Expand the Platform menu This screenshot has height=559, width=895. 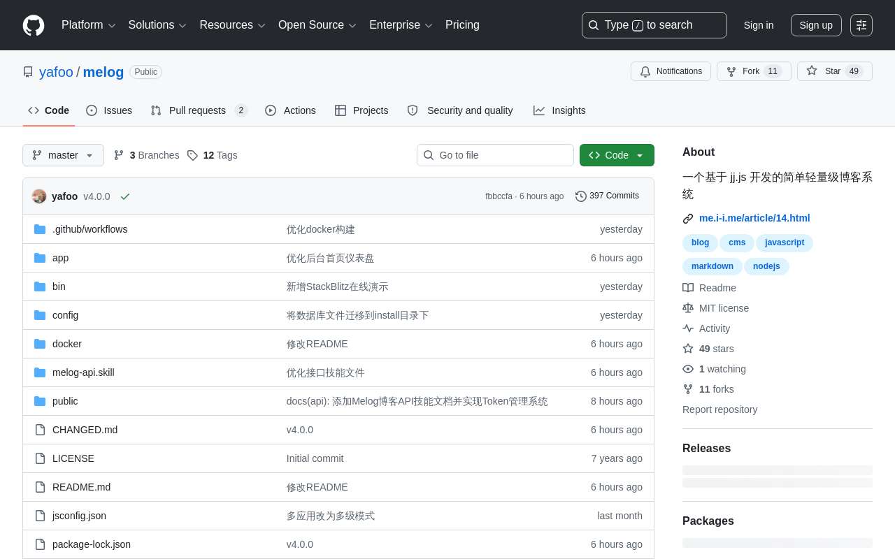click(89, 25)
